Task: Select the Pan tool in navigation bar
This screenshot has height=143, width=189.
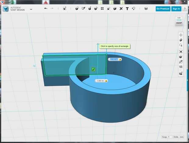Action: [181, 35]
